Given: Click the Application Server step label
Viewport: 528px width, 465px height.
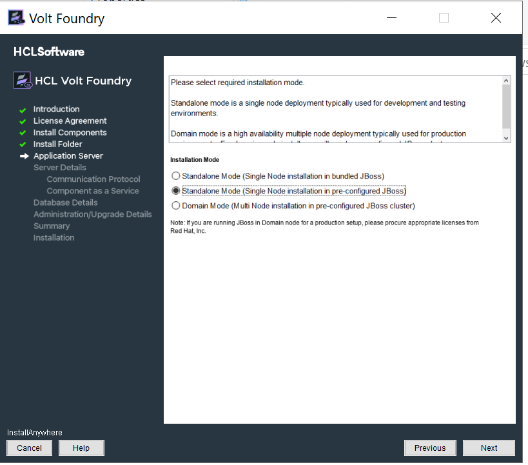Looking at the screenshot, I should (x=68, y=155).
